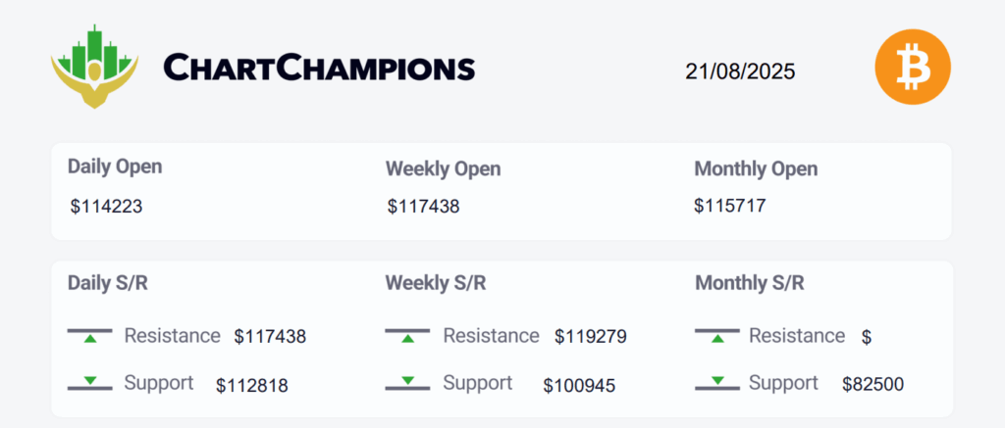Click the Daily S/R heading
Viewport: 1005px width, 428px height.
(x=108, y=283)
